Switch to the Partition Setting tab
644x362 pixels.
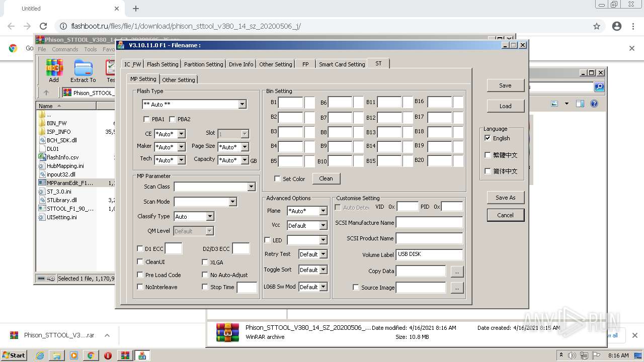tap(203, 64)
